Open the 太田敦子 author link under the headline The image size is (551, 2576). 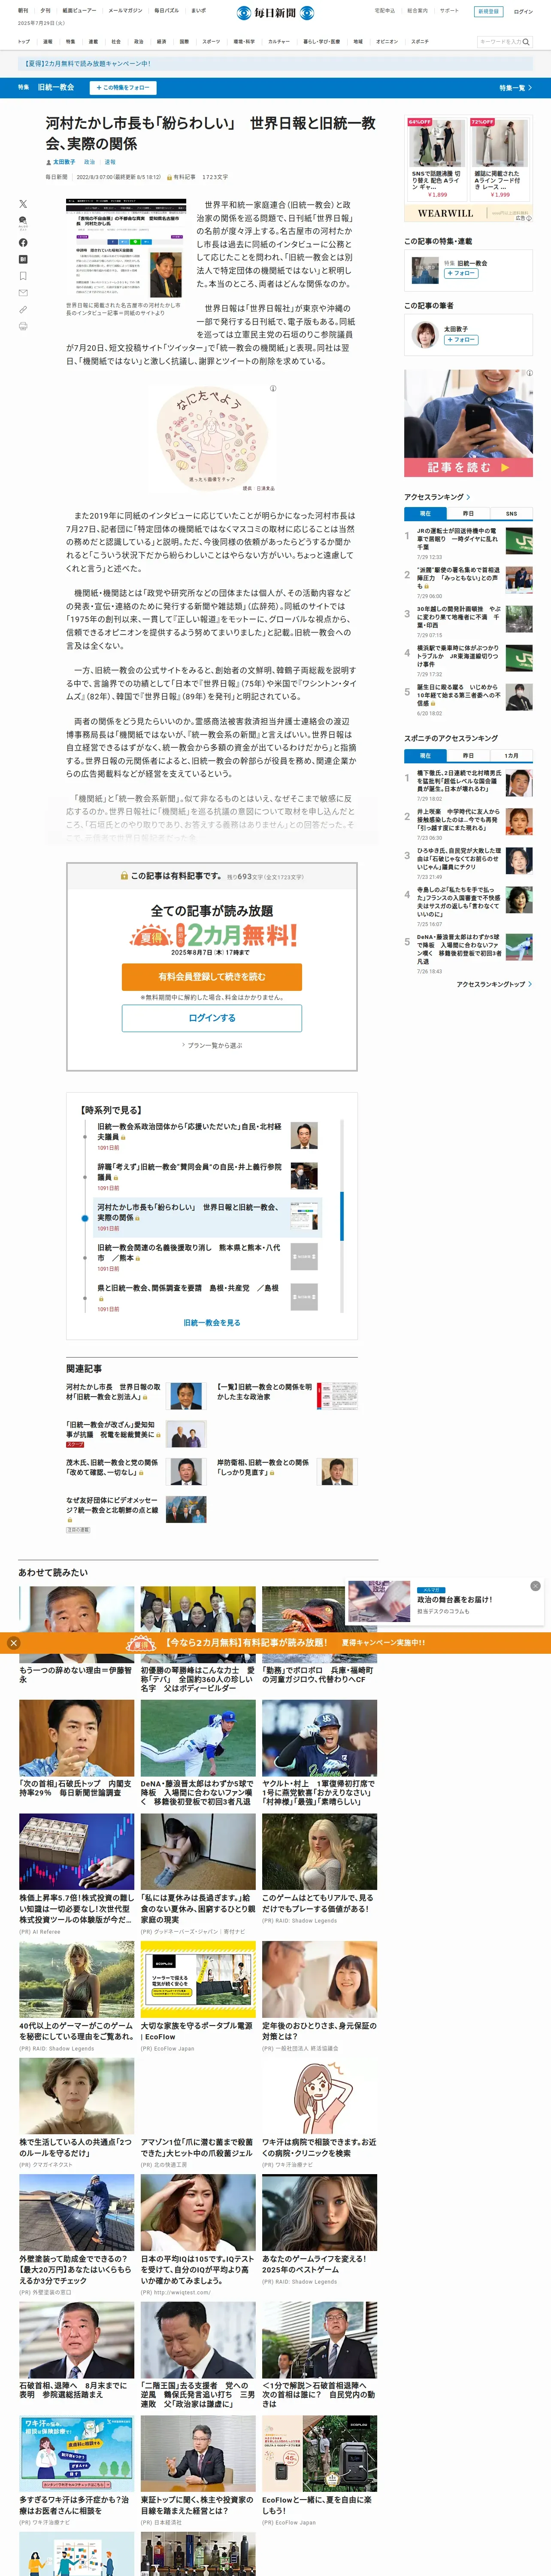coord(64,162)
